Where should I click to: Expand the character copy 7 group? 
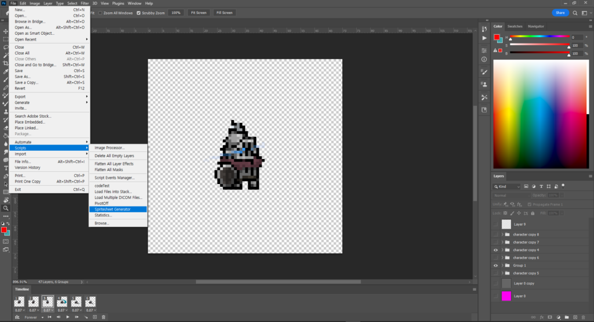click(502, 242)
